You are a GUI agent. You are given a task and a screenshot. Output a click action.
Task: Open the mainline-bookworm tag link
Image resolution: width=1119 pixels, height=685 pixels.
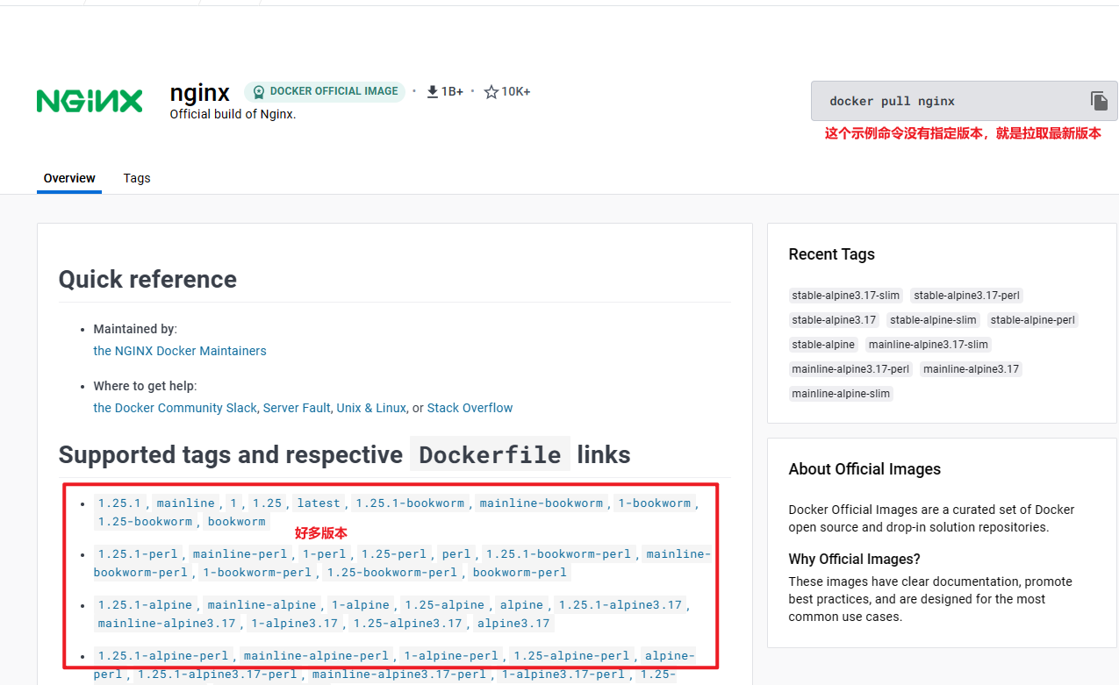coord(542,503)
